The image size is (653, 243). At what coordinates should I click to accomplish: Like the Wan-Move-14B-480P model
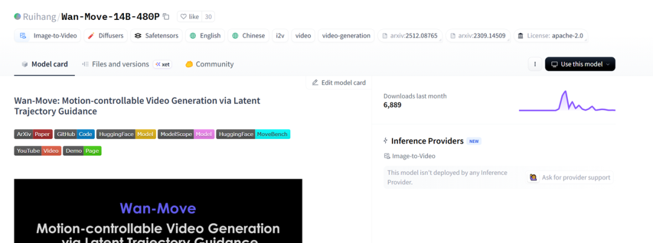(189, 16)
